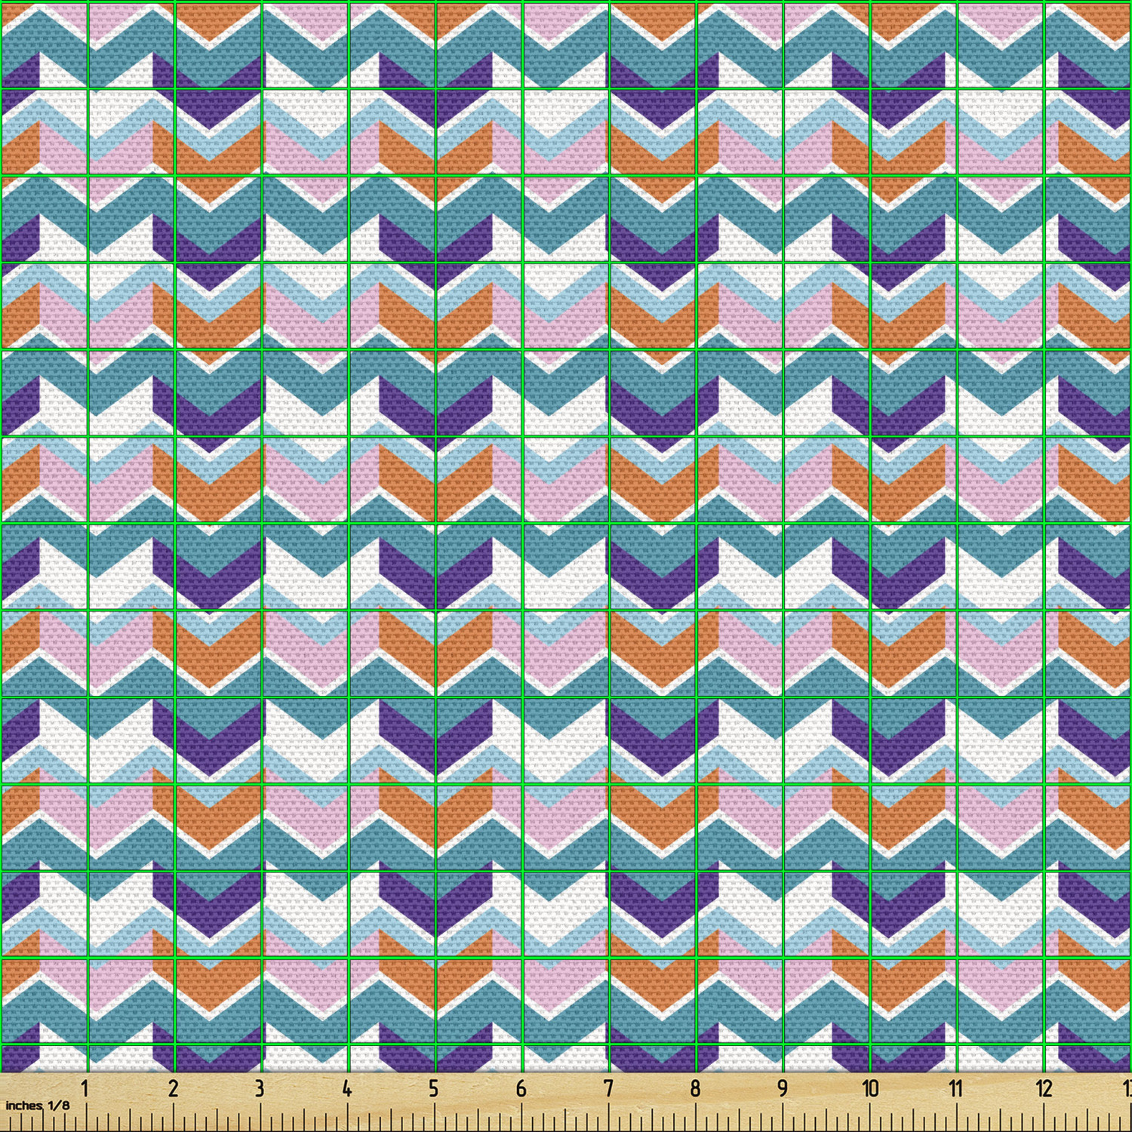The height and width of the screenshot is (1132, 1132).
Task: Select the ruler mark labeled 10
Action: (870, 1088)
